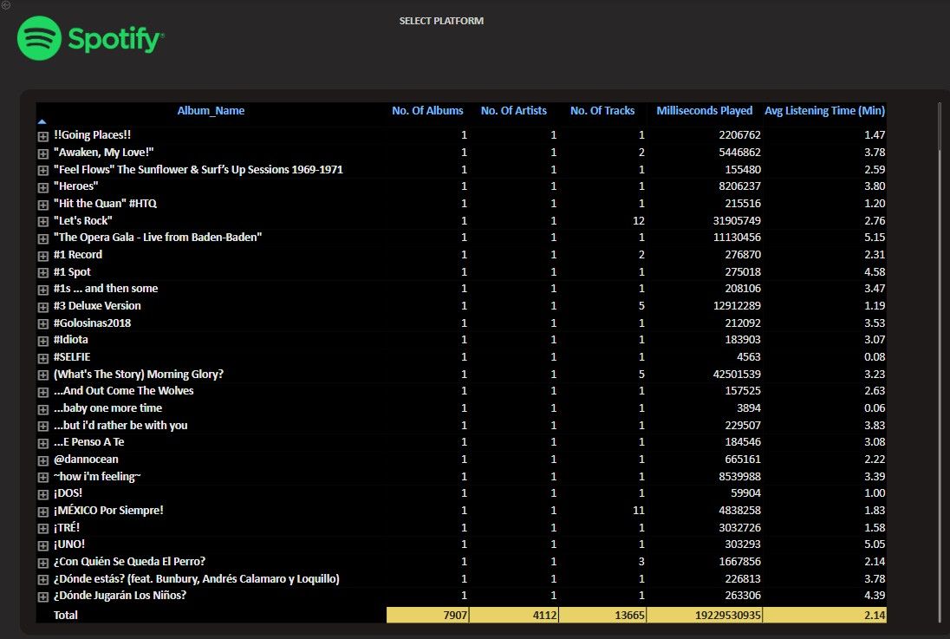Click the SELECT PLATFORM label
This screenshot has height=639, width=950.
tap(441, 21)
